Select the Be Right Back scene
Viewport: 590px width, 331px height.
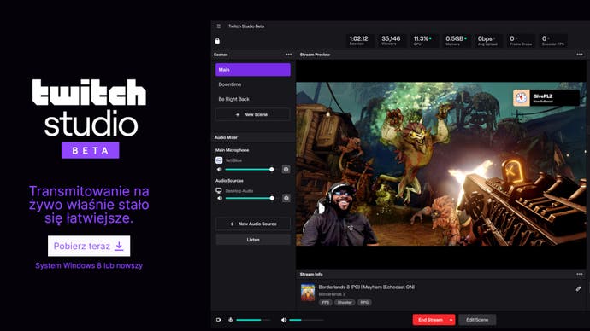pyautogui.click(x=253, y=99)
